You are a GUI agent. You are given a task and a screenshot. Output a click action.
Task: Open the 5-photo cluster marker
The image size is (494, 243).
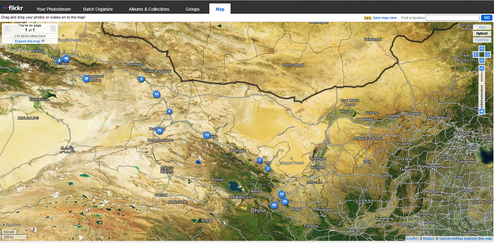[141, 79]
